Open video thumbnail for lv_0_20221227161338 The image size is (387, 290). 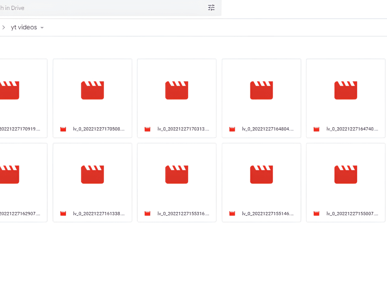click(x=92, y=175)
